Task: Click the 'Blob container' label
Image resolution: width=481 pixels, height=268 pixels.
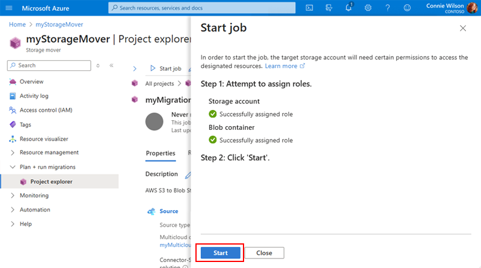Action: (x=231, y=127)
